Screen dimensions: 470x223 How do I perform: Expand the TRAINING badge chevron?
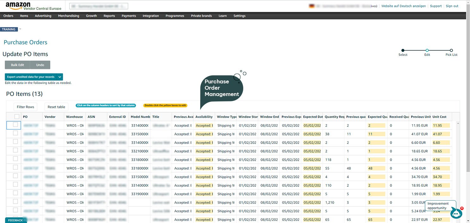[x=20, y=29]
